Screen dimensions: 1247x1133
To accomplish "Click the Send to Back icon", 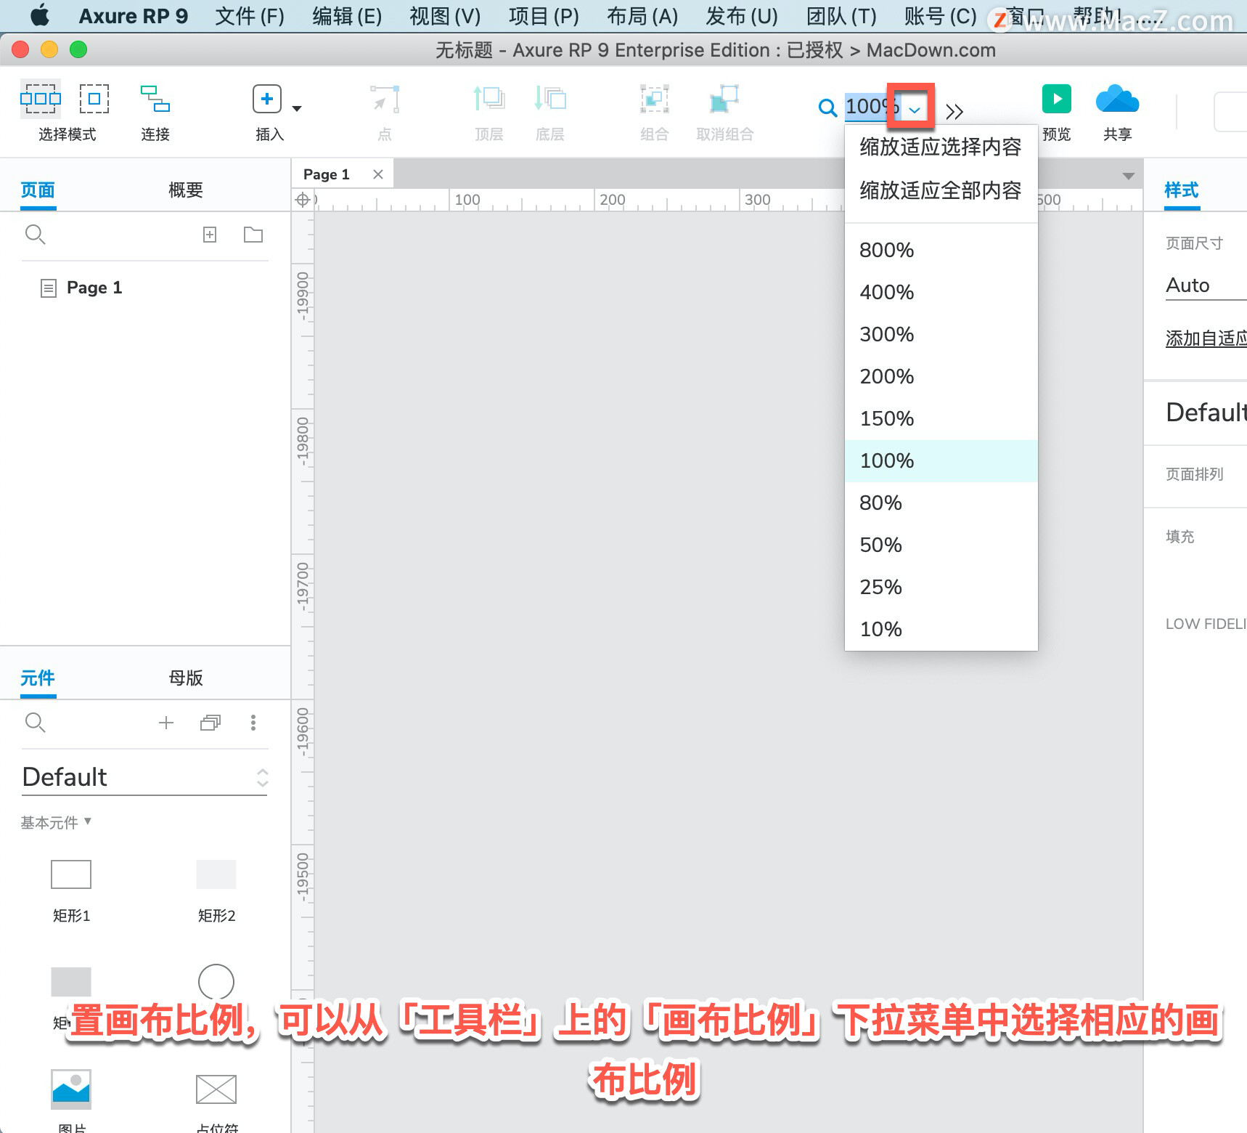I will pyautogui.click(x=550, y=99).
